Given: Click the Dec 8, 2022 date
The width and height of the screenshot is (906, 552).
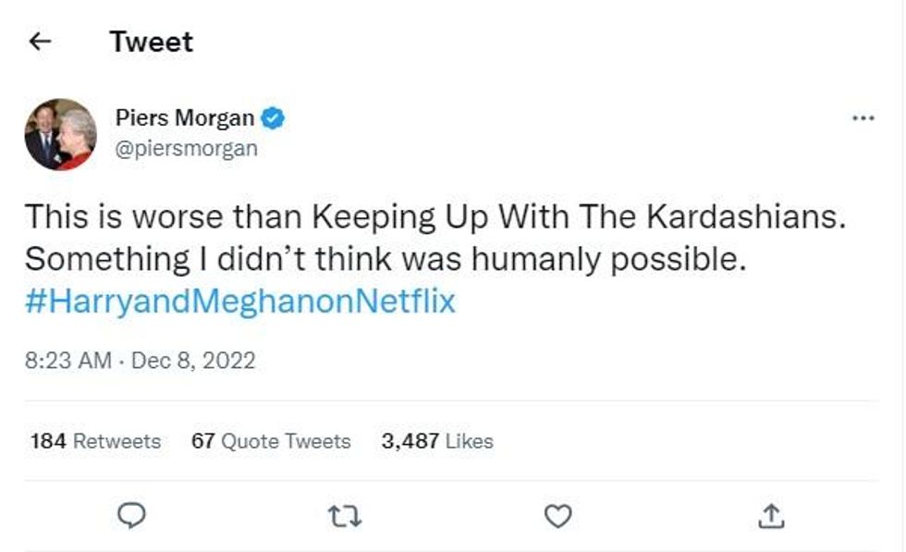Looking at the screenshot, I should [193, 360].
